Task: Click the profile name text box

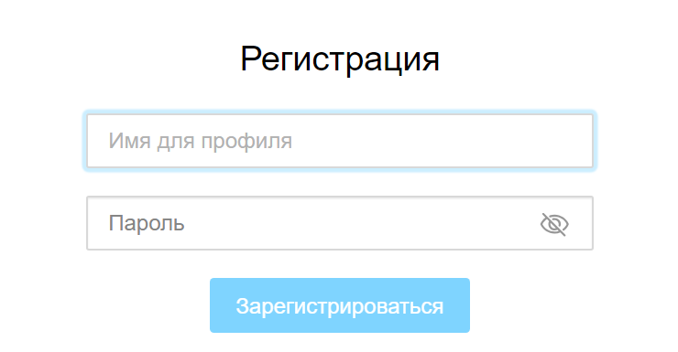Action: point(340,141)
